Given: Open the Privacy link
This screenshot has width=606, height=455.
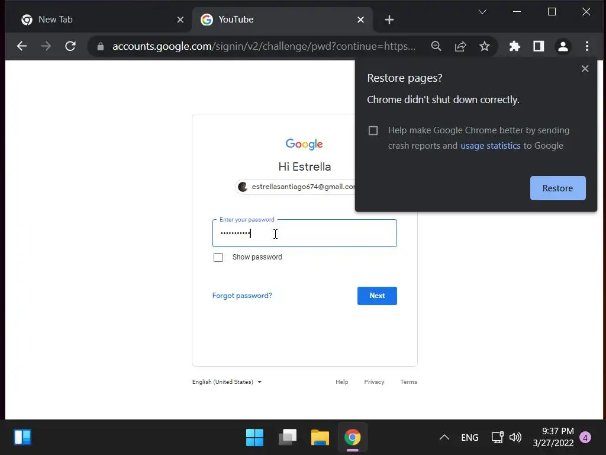Looking at the screenshot, I should 374,382.
